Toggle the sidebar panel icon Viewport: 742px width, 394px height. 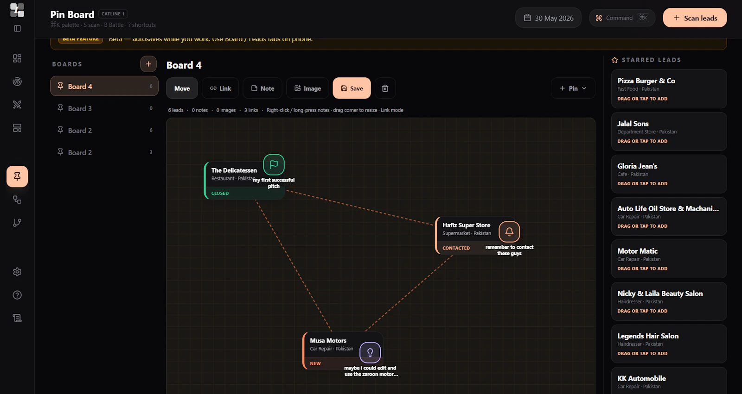[x=17, y=28]
